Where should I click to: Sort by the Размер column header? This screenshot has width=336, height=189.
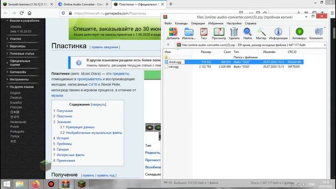click(206, 52)
